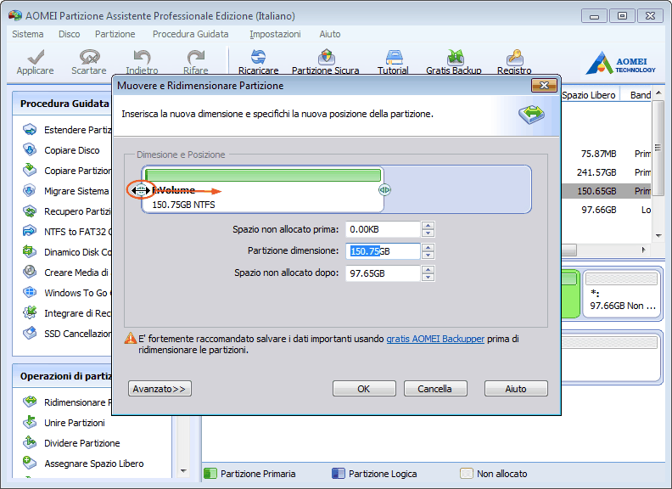672x489 pixels.
Task: Open Recupero Partizione wizard
Action: pyautogui.click(x=30, y=211)
